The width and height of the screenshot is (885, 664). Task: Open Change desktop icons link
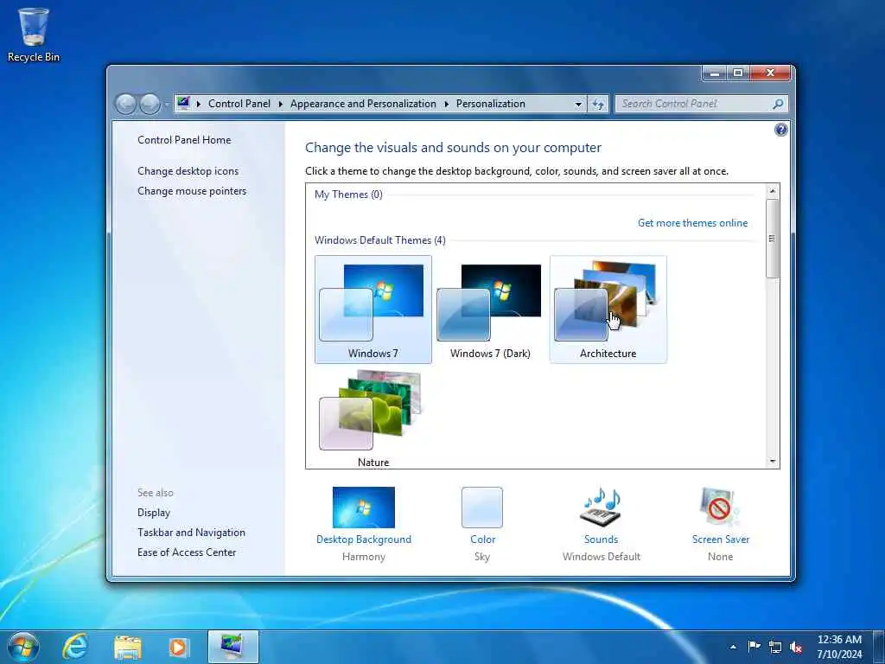188,171
